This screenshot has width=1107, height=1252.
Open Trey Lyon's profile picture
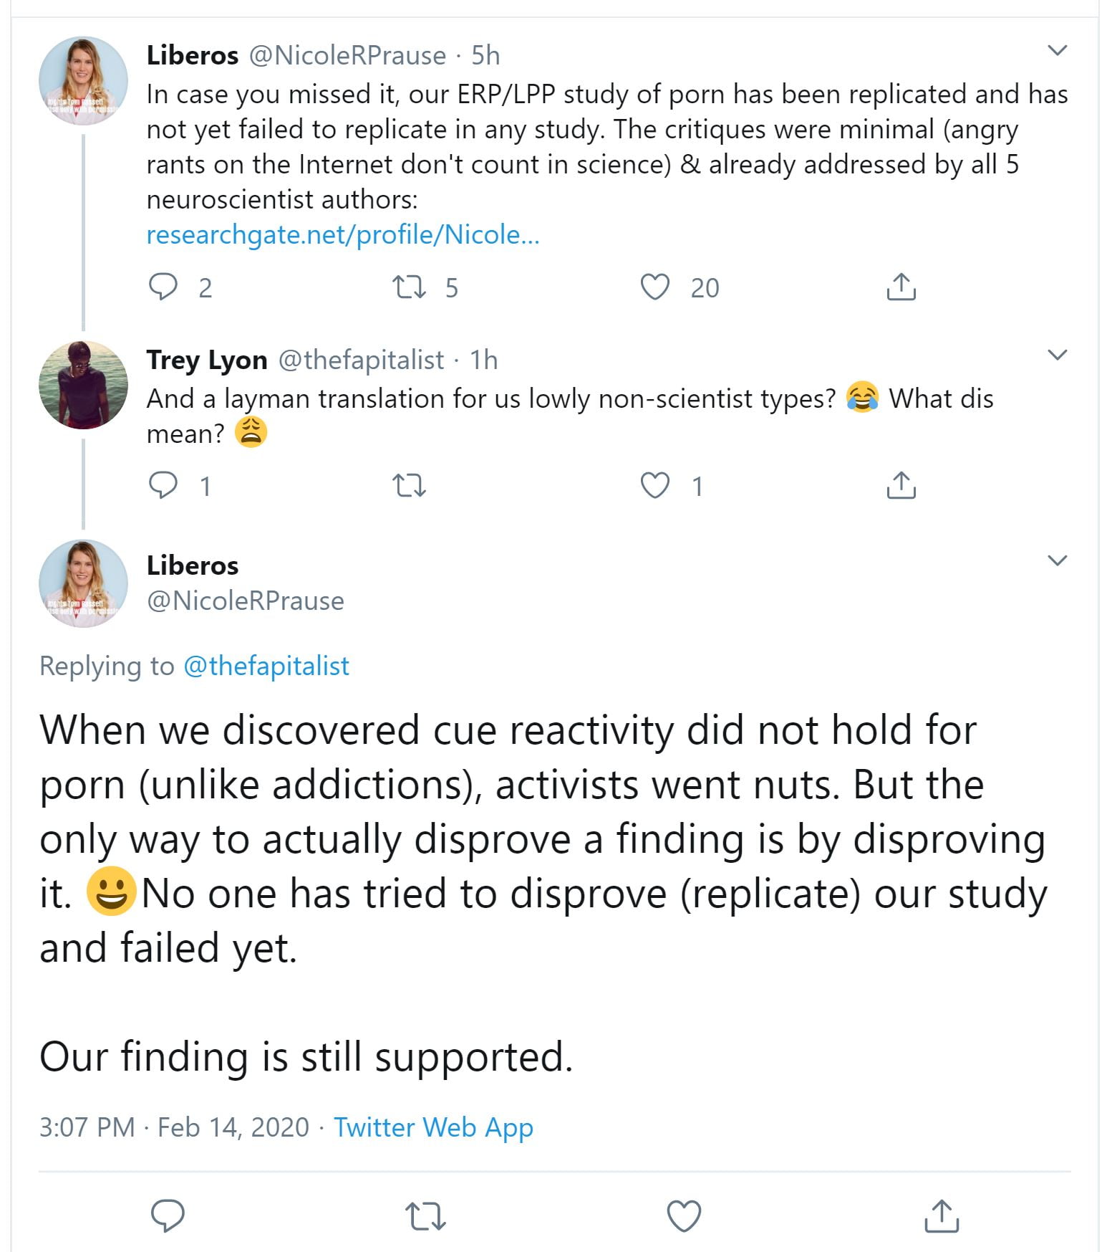(83, 385)
